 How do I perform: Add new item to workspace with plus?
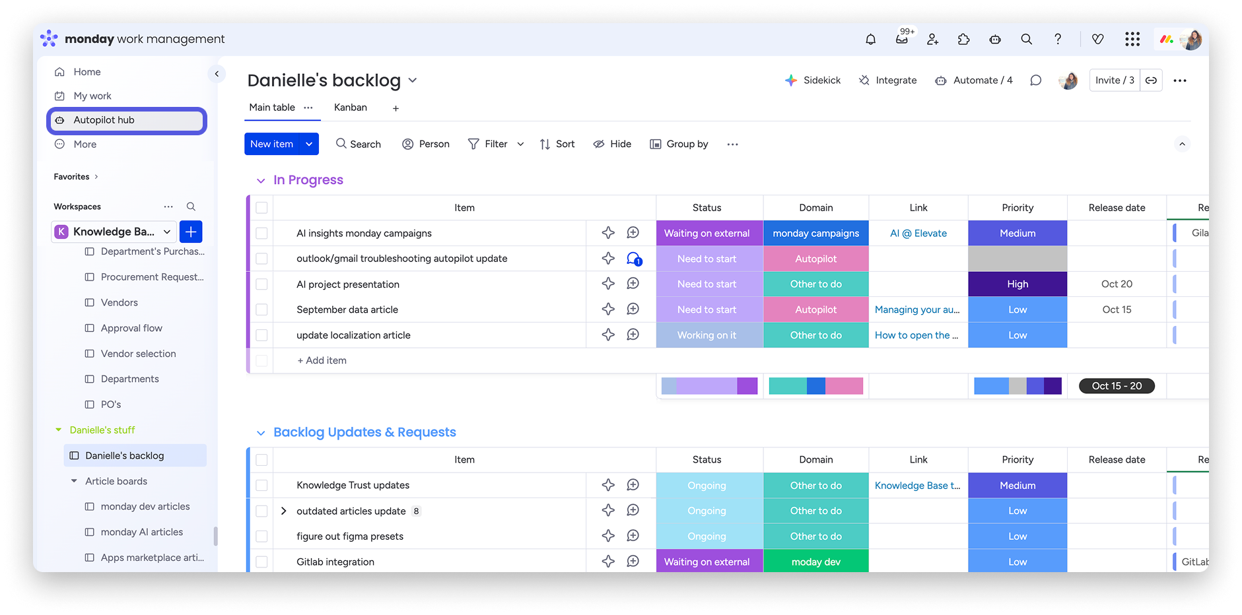point(191,232)
